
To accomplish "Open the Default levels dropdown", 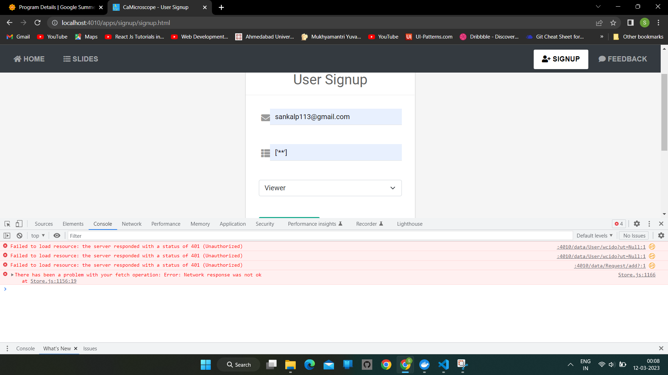I will point(594,235).
